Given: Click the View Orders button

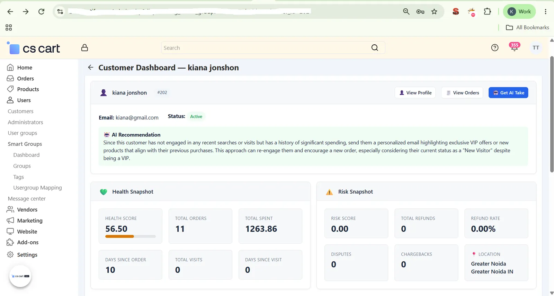Looking at the screenshot, I should coord(462,93).
